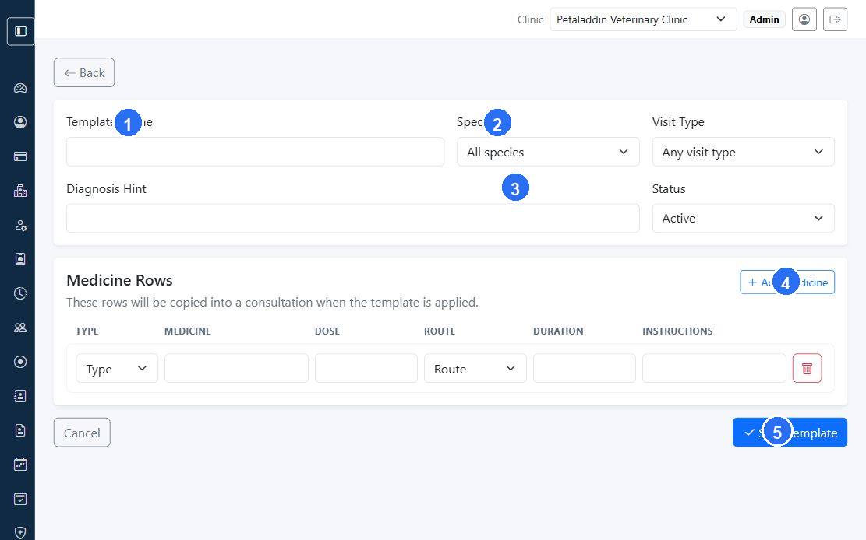
Task: Click the Visit Type label
Action: coord(678,122)
